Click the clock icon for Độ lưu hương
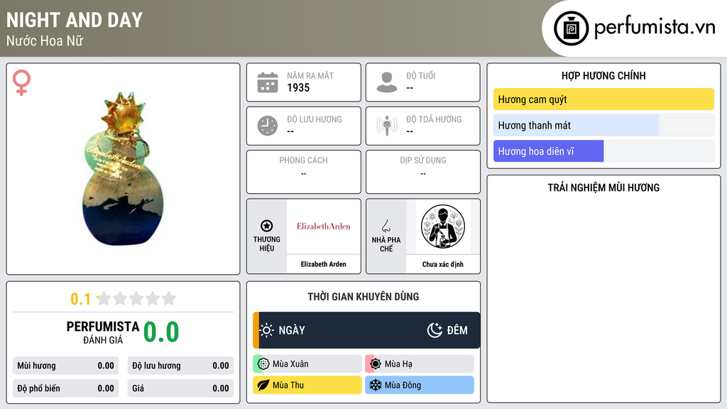 pos(268,126)
